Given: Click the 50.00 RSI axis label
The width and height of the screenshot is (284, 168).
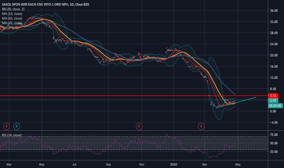Looking at the screenshot, I should 274,143.
